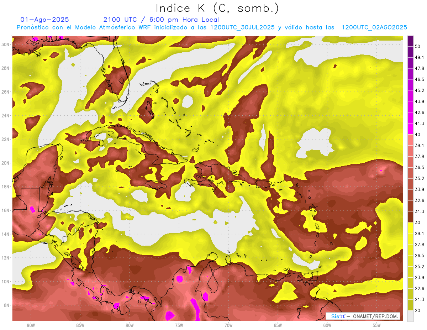
Task: Click the salmon swatch between 39.1 and 40
Action: [411, 140]
